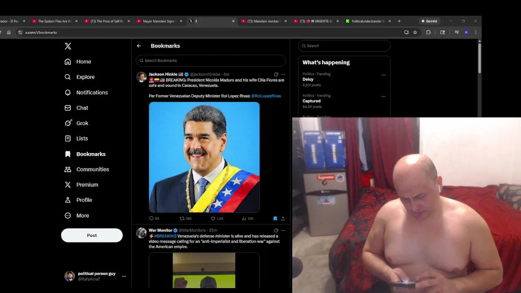This screenshot has width=521, height=293.
Task: Close the X browser tab
Action: (233, 21)
